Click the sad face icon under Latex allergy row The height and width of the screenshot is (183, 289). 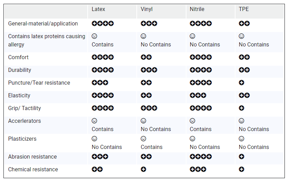(94, 36)
